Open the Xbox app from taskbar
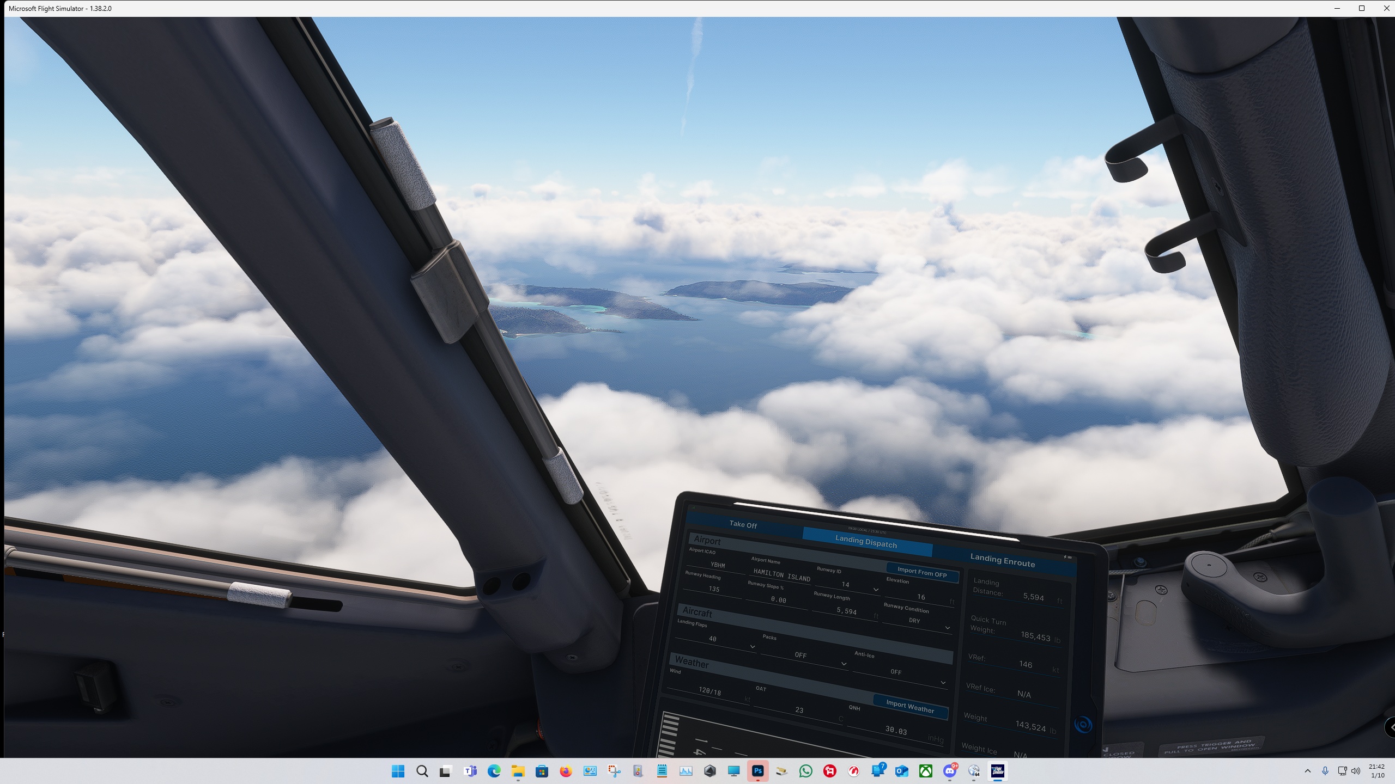This screenshot has width=1395, height=784. point(926,771)
